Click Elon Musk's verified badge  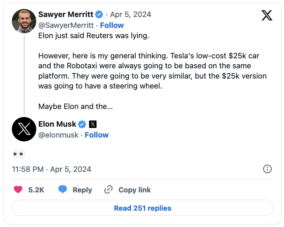(x=82, y=124)
